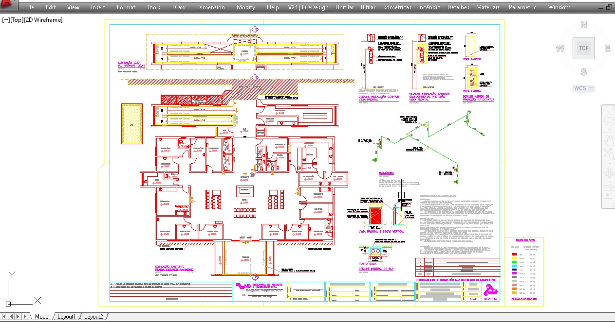Click the E compass direction on ViewCube
Image resolution: width=615 pixels, height=322 pixels.
[607, 48]
